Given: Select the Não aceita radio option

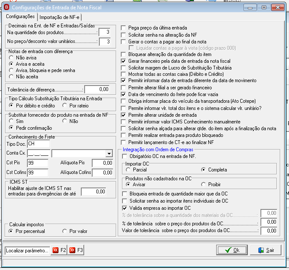Looking at the screenshot, I should tap(11, 77).
